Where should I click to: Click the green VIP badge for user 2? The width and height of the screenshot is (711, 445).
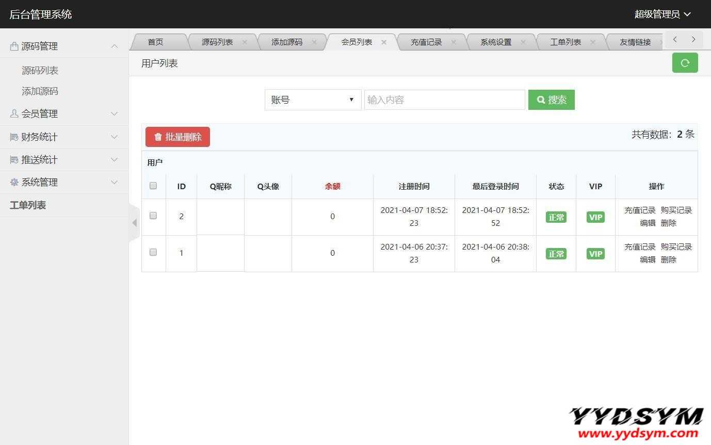click(595, 217)
